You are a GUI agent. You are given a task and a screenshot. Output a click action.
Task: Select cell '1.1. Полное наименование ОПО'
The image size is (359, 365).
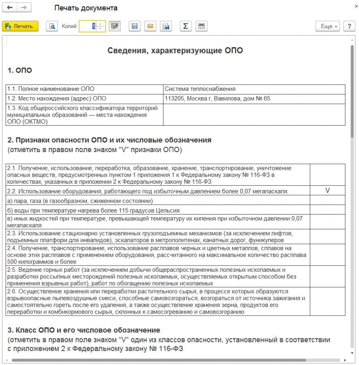point(84,89)
